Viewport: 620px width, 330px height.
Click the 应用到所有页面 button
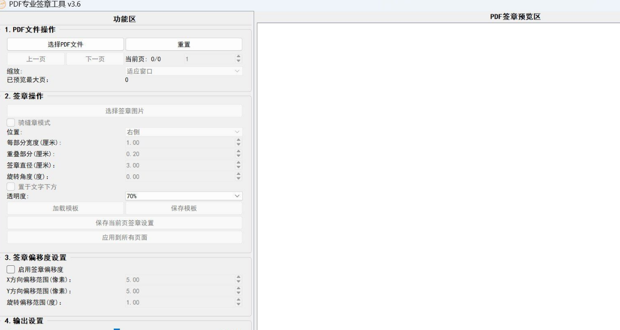[x=124, y=238]
